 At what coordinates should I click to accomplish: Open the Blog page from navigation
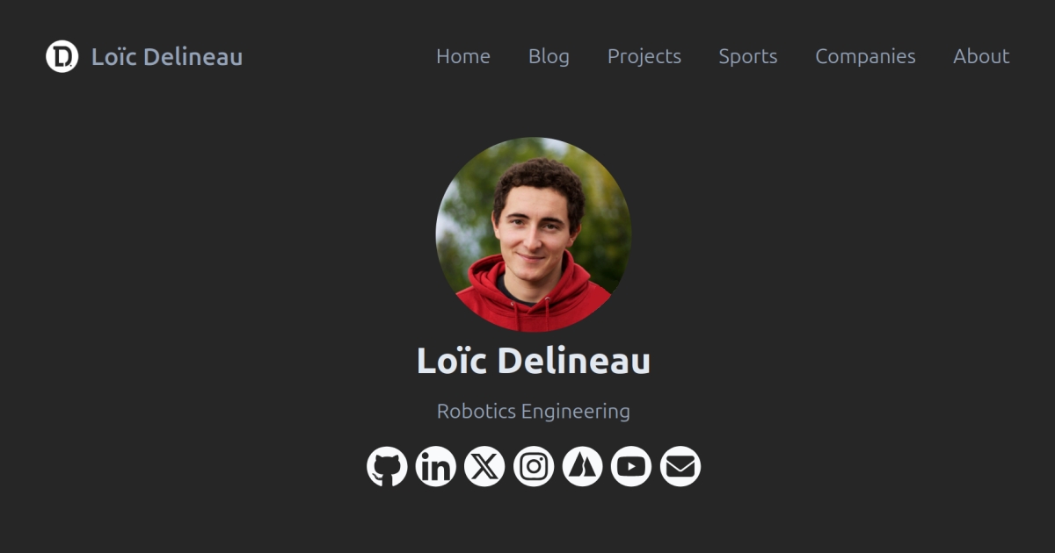click(549, 56)
